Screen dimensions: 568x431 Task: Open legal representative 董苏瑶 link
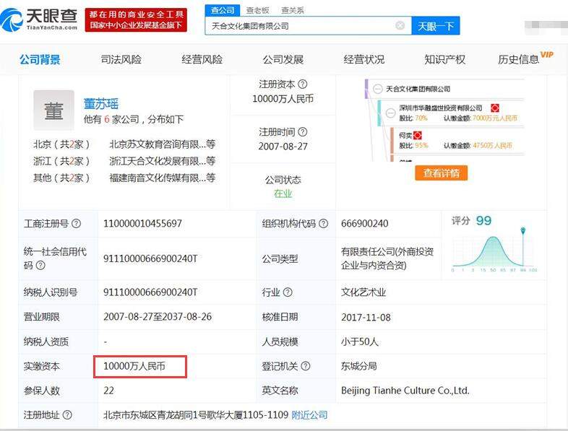(101, 104)
